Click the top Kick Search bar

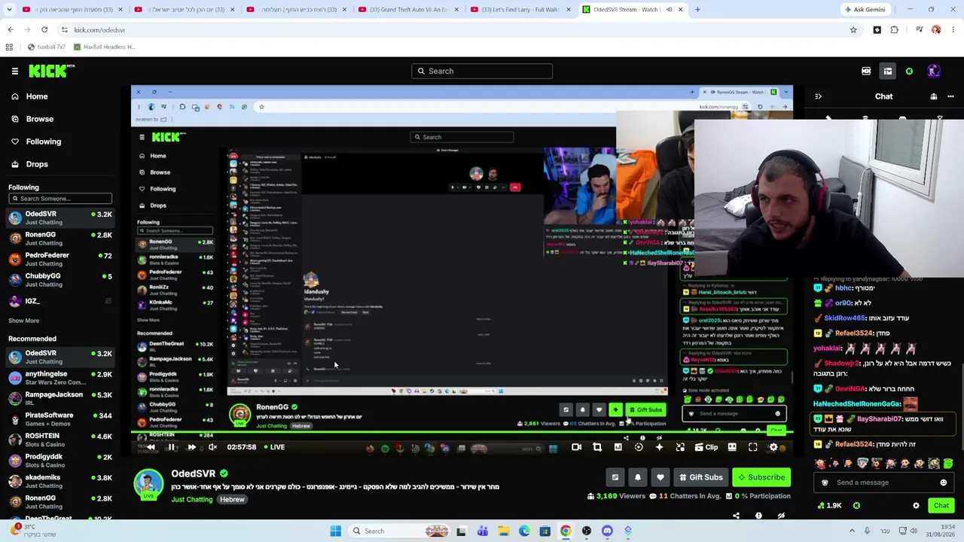pyautogui.click(x=482, y=71)
